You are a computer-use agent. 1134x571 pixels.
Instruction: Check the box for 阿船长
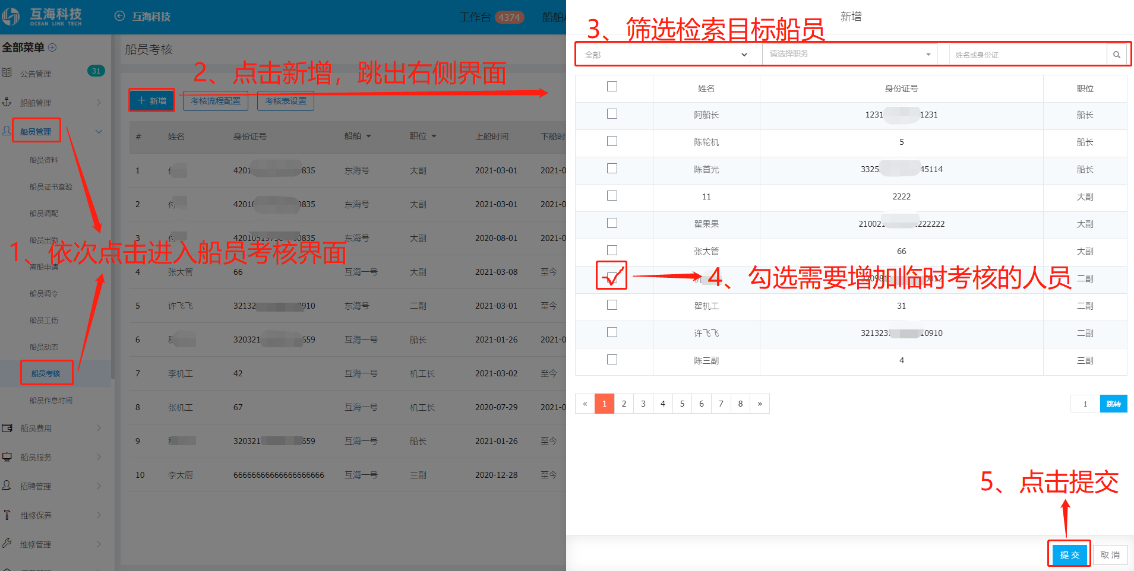612,114
